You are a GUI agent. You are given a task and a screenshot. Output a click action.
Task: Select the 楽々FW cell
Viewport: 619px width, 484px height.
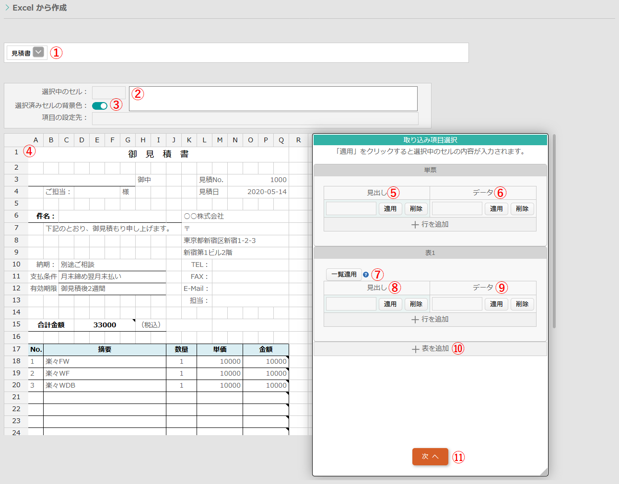tap(105, 361)
